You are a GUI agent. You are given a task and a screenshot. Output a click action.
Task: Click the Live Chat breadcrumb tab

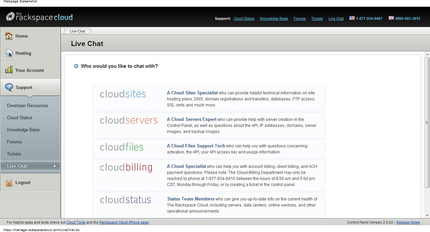tap(77, 31)
